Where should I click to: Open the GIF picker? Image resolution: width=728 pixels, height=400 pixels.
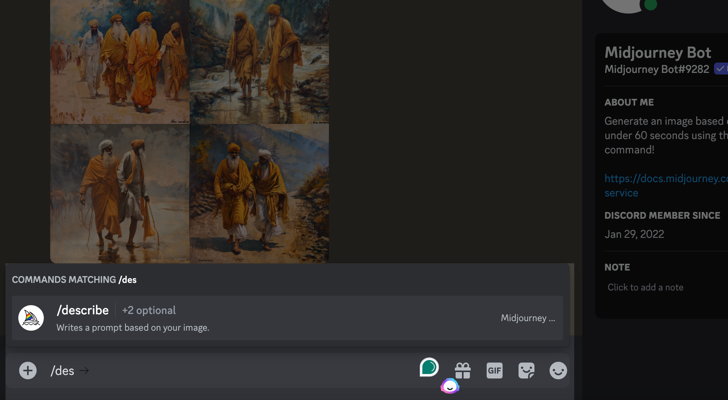tap(495, 371)
